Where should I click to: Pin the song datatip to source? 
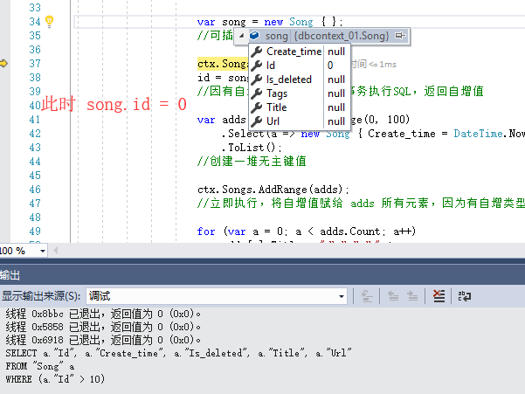point(400,35)
